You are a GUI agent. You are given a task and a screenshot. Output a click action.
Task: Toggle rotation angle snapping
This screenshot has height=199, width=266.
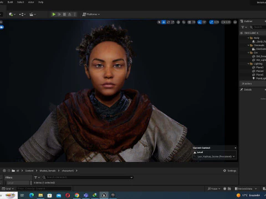click(x=199, y=22)
